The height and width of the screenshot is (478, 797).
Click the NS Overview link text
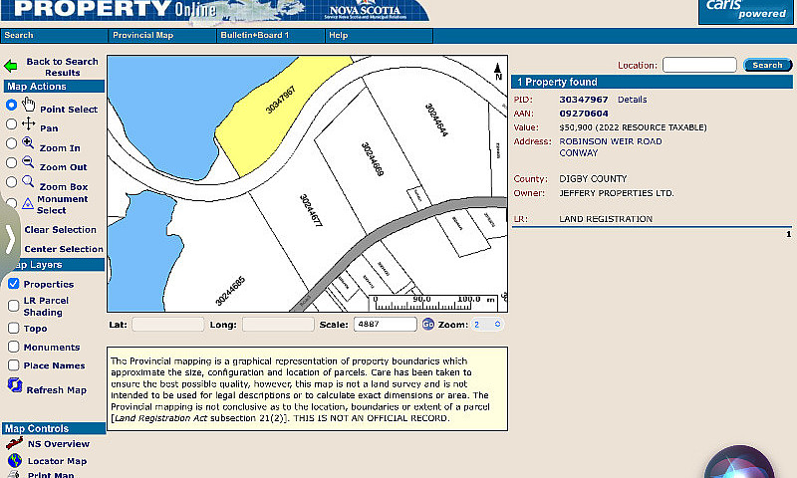coord(59,444)
